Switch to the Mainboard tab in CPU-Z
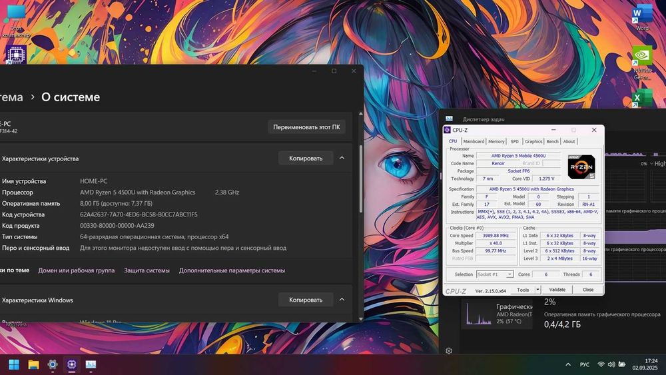Viewport: 666px width, 375px height. (x=474, y=141)
